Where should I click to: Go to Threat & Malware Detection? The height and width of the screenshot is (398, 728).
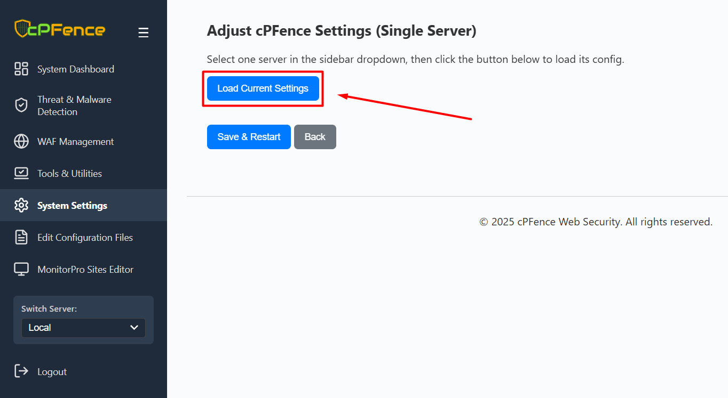[x=74, y=105]
